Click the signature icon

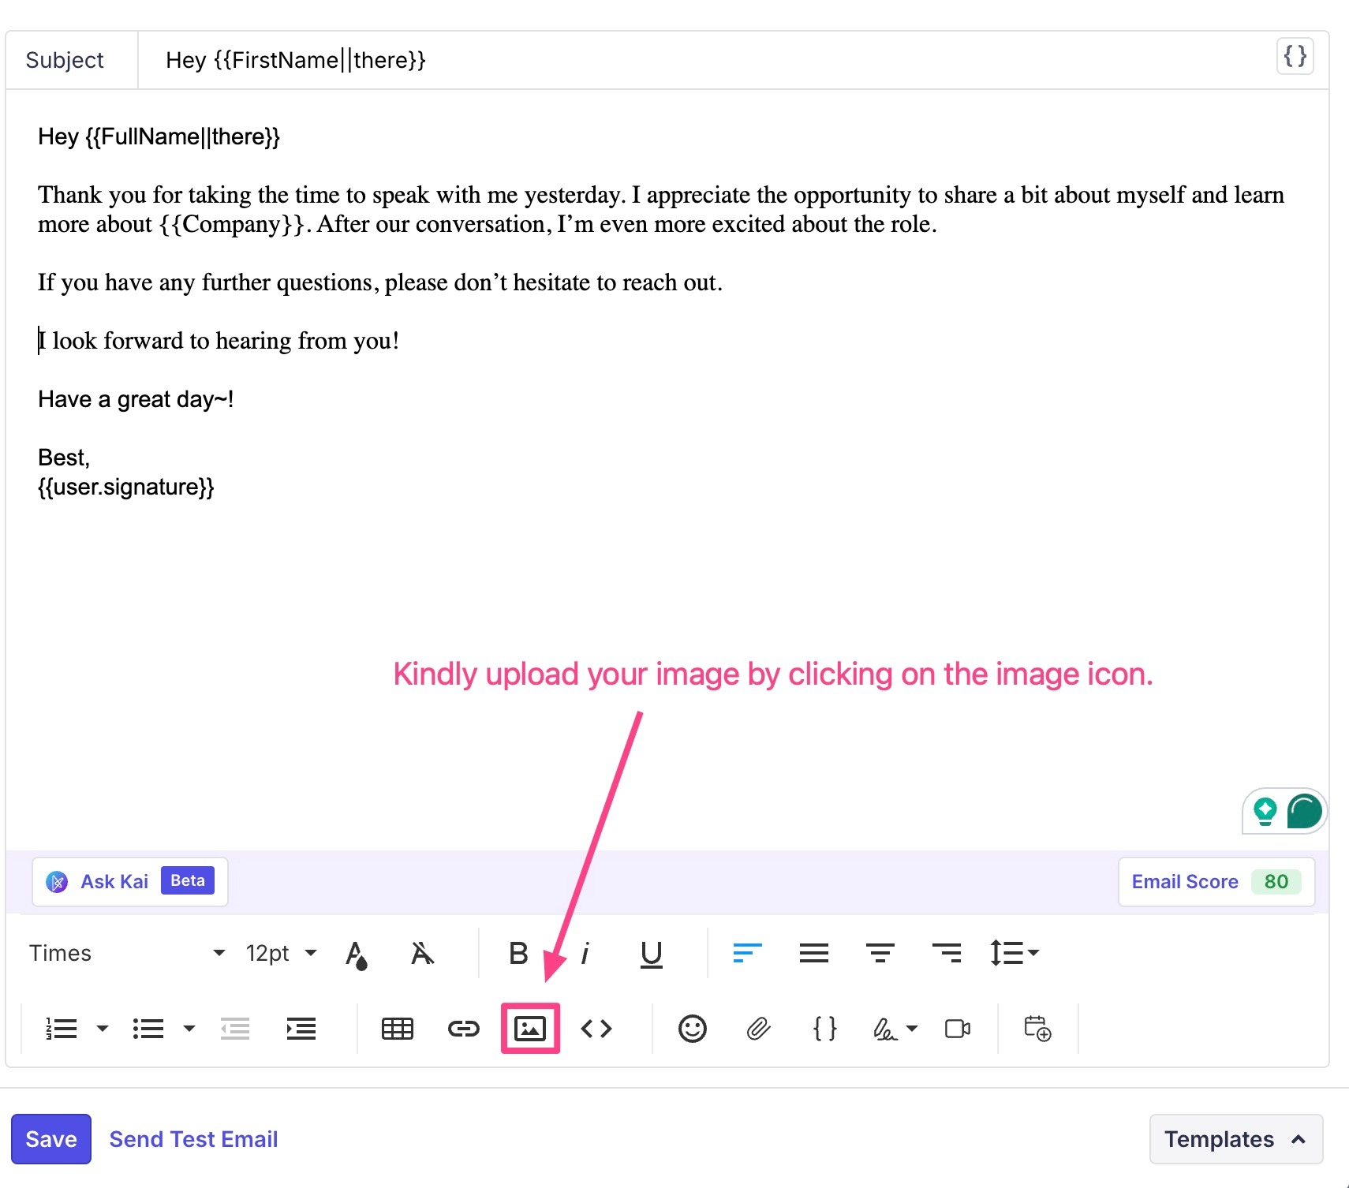click(884, 1029)
